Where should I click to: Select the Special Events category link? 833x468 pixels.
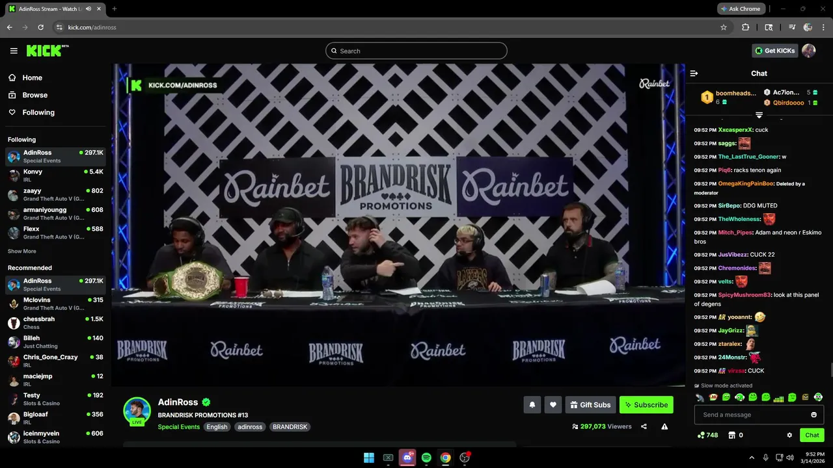[x=178, y=427]
